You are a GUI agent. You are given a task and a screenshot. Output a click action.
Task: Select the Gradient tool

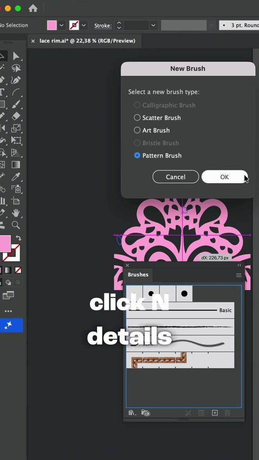[x=16, y=164]
